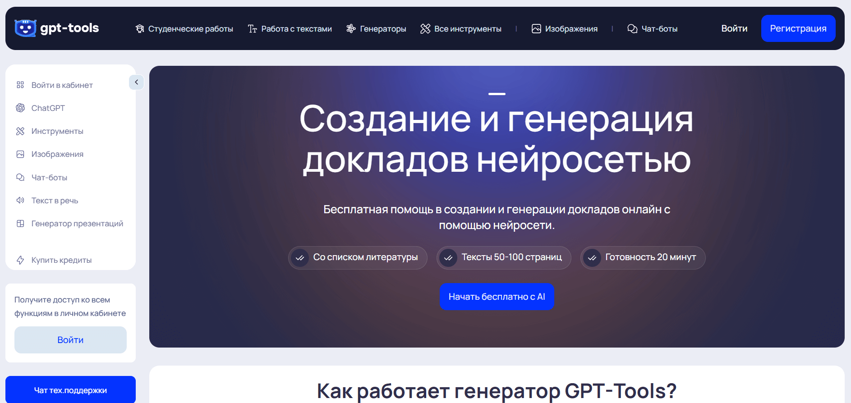Click text Получите доступ ко всем функциям
This screenshot has height=403, width=851.
coord(70,307)
